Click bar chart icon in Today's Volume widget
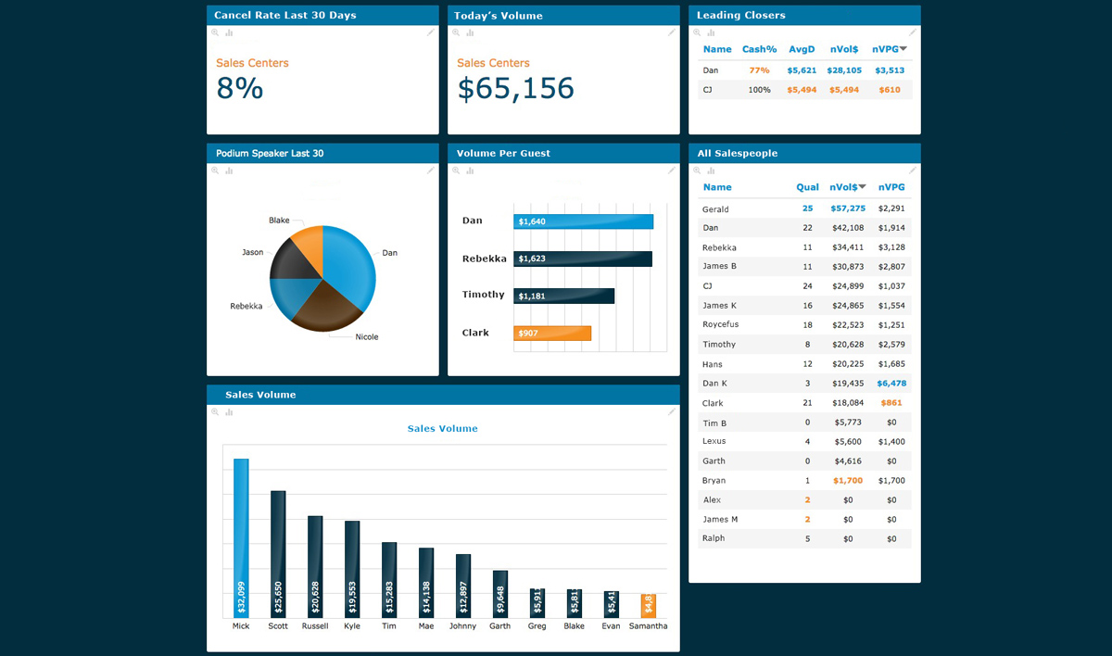Screen dimensions: 1112x656 470,32
